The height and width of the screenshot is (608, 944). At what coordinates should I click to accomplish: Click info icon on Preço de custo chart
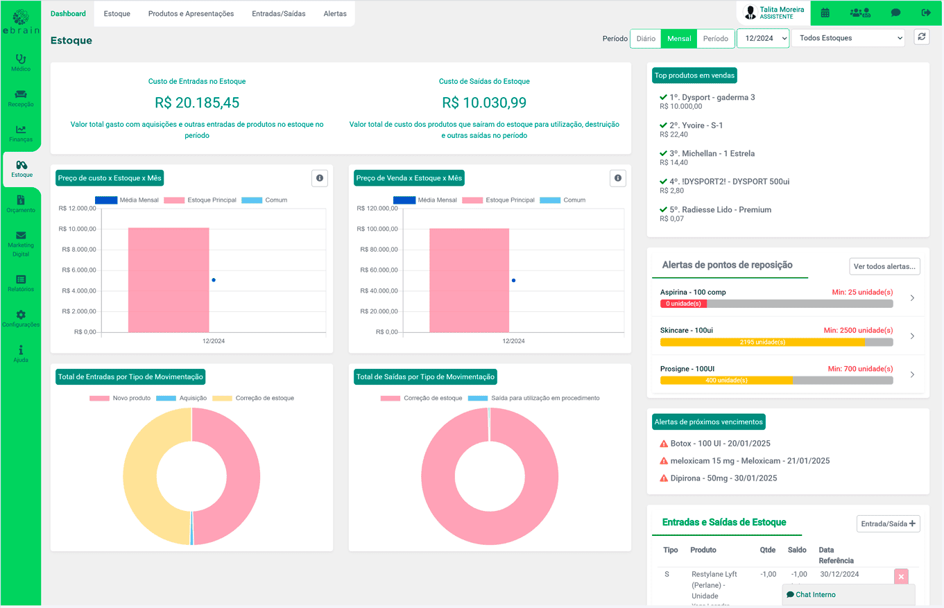[x=320, y=178]
